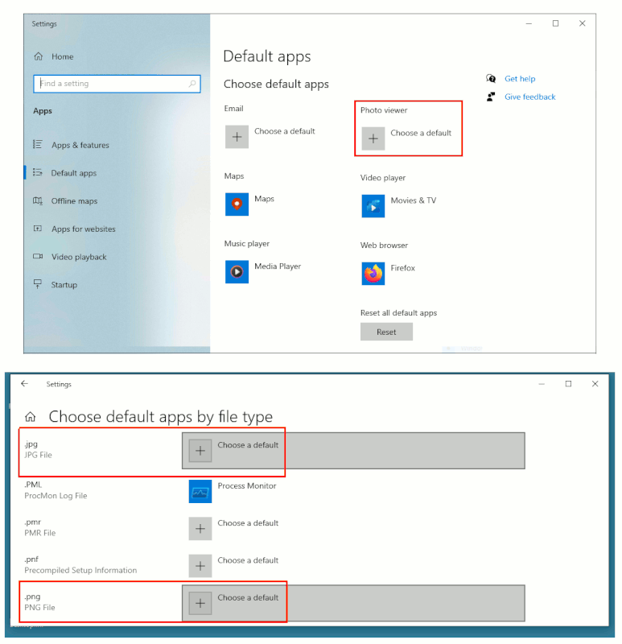The image size is (622, 644).
Task: Click Home label in sidebar
Action: pyautogui.click(x=63, y=56)
